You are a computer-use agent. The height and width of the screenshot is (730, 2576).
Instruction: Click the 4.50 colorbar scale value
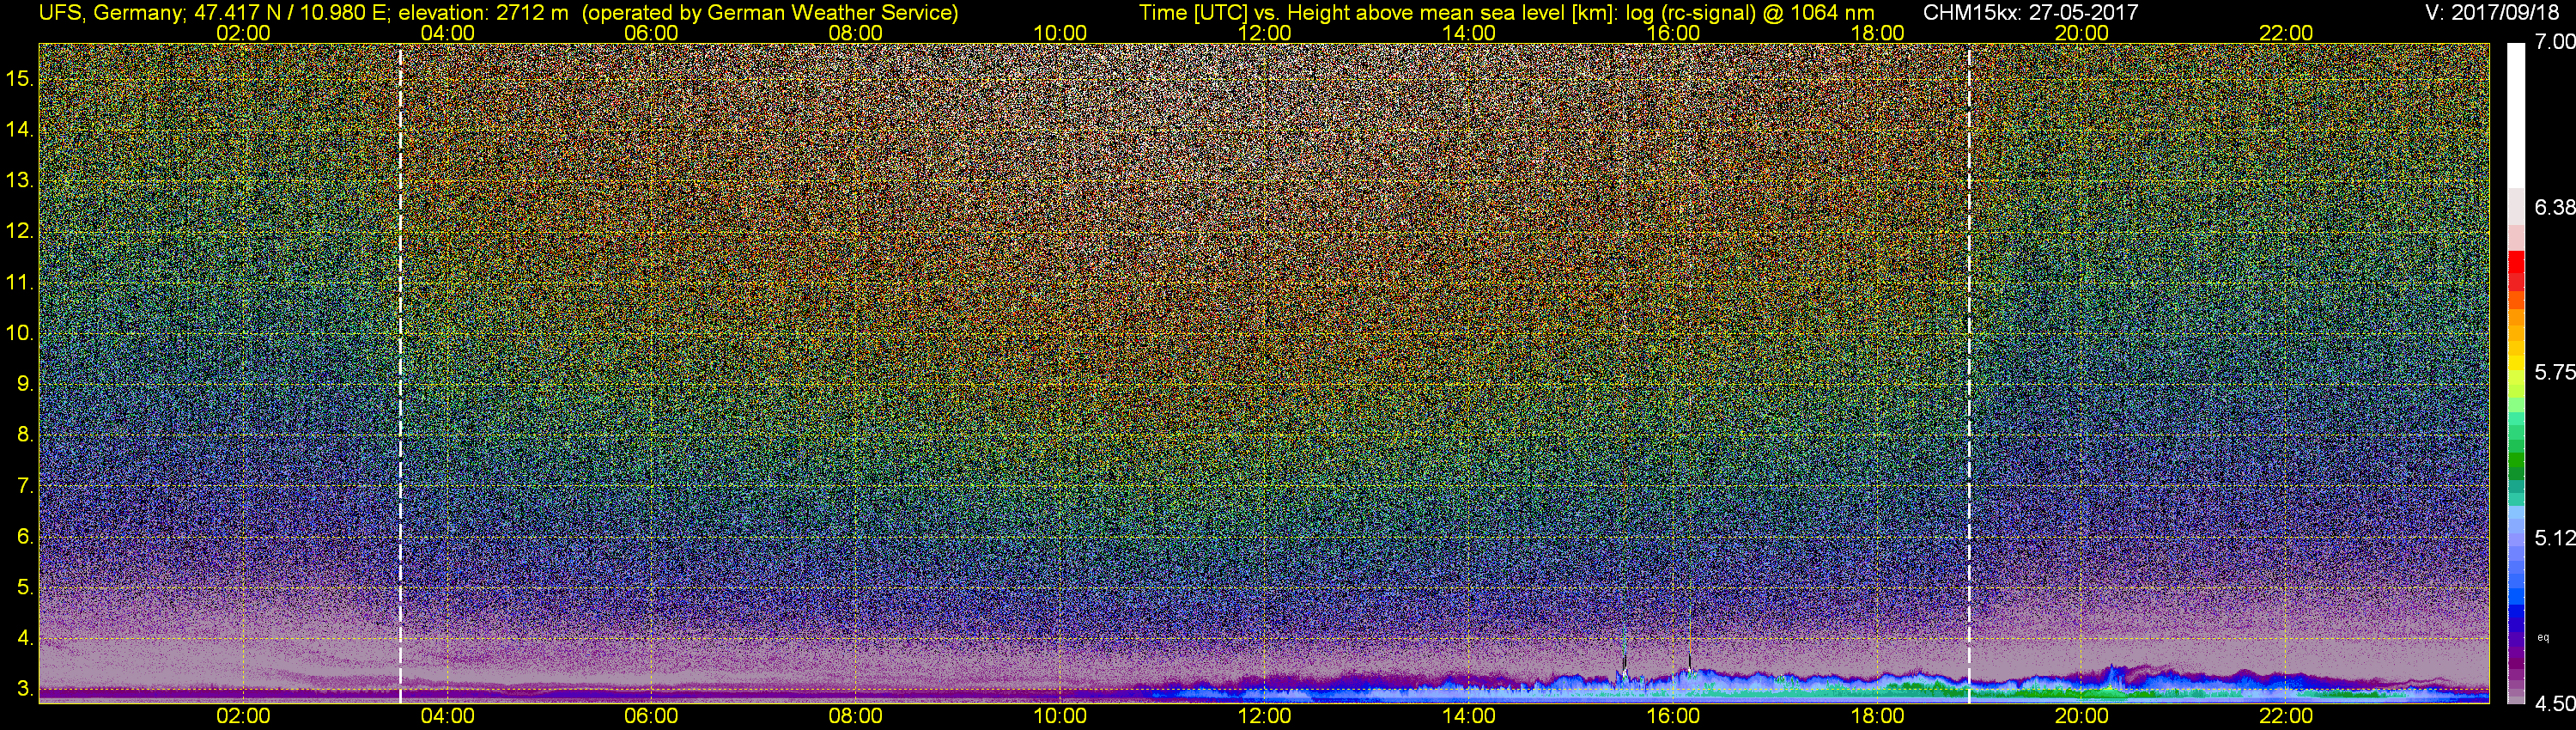(x=2555, y=704)
